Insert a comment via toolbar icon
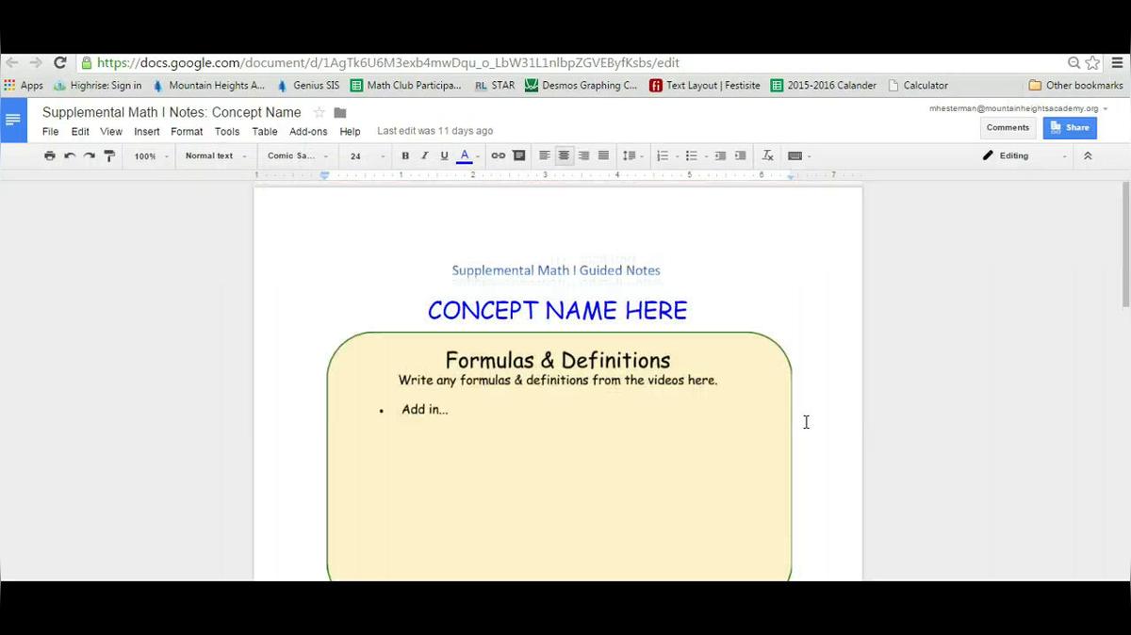The height and width of the screenshot is (635, 1131). 518,155
